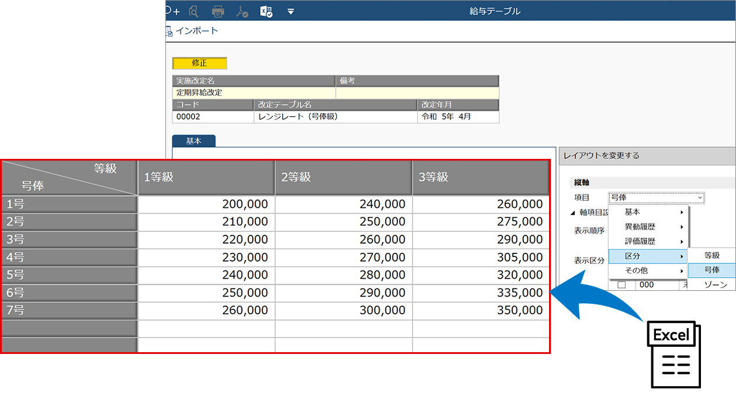Select the 6号 row header
The image size is (736, 403).
click(x=69, y=293)
